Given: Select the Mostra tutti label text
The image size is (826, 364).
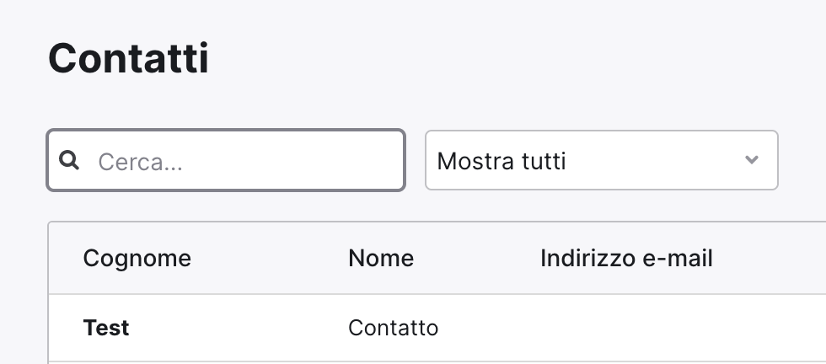Looking at the screenshot, I should 501,161.
